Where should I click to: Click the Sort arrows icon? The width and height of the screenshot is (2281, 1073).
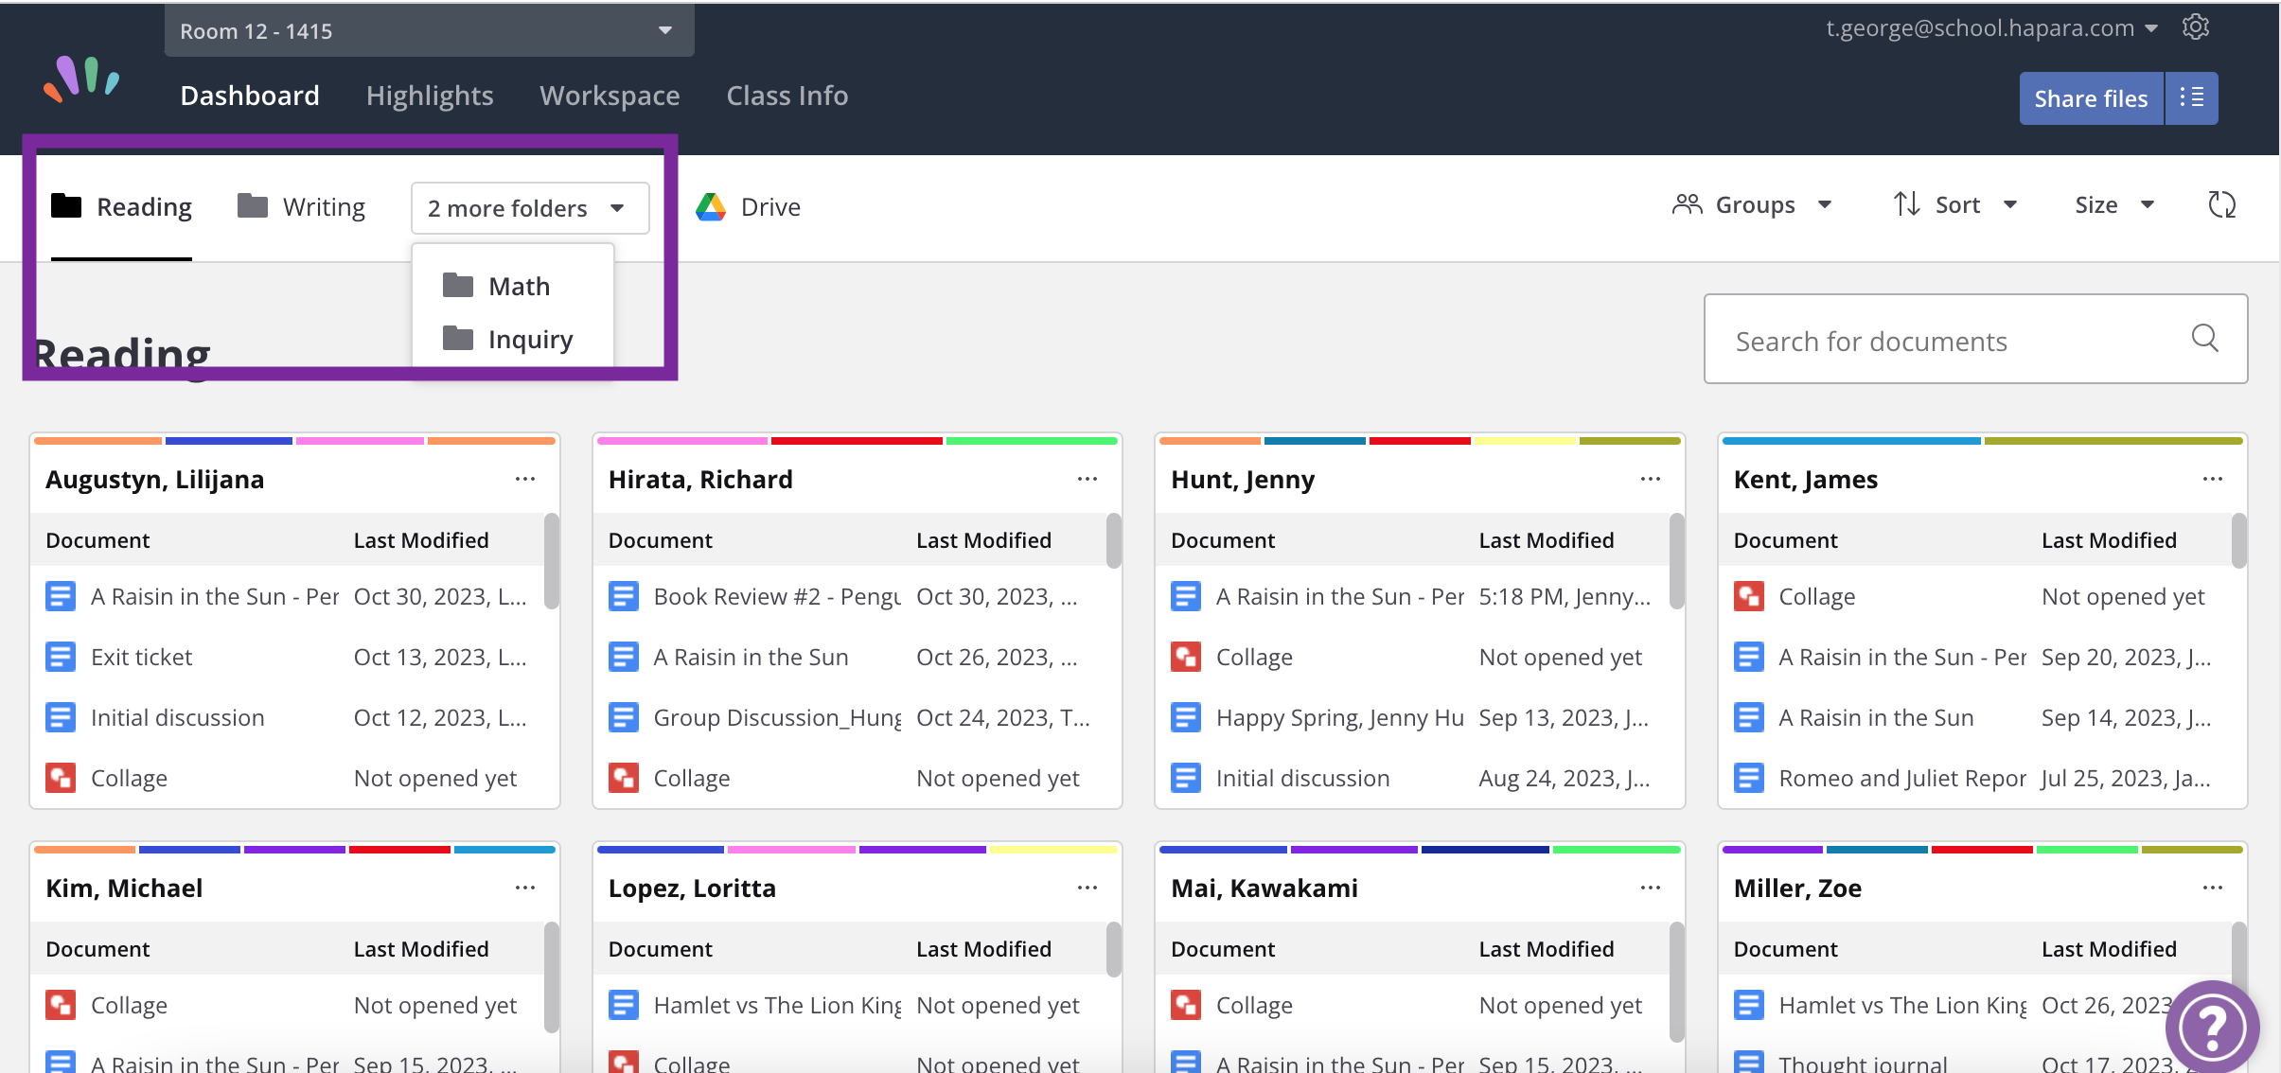[x=1907, y=204]
